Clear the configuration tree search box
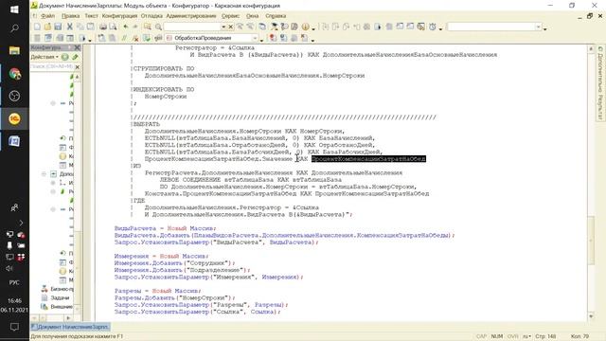 click(x=78, y=67)
